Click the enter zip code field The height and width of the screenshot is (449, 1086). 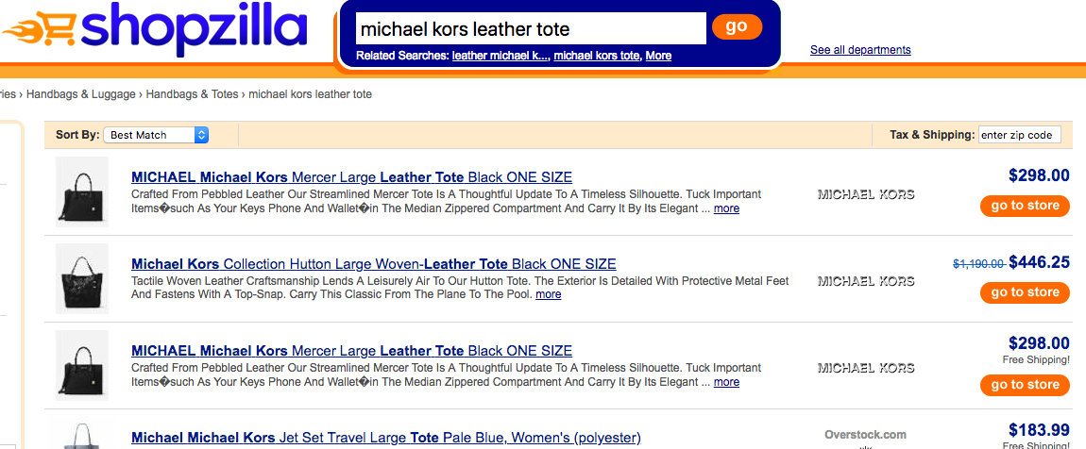1020,135
